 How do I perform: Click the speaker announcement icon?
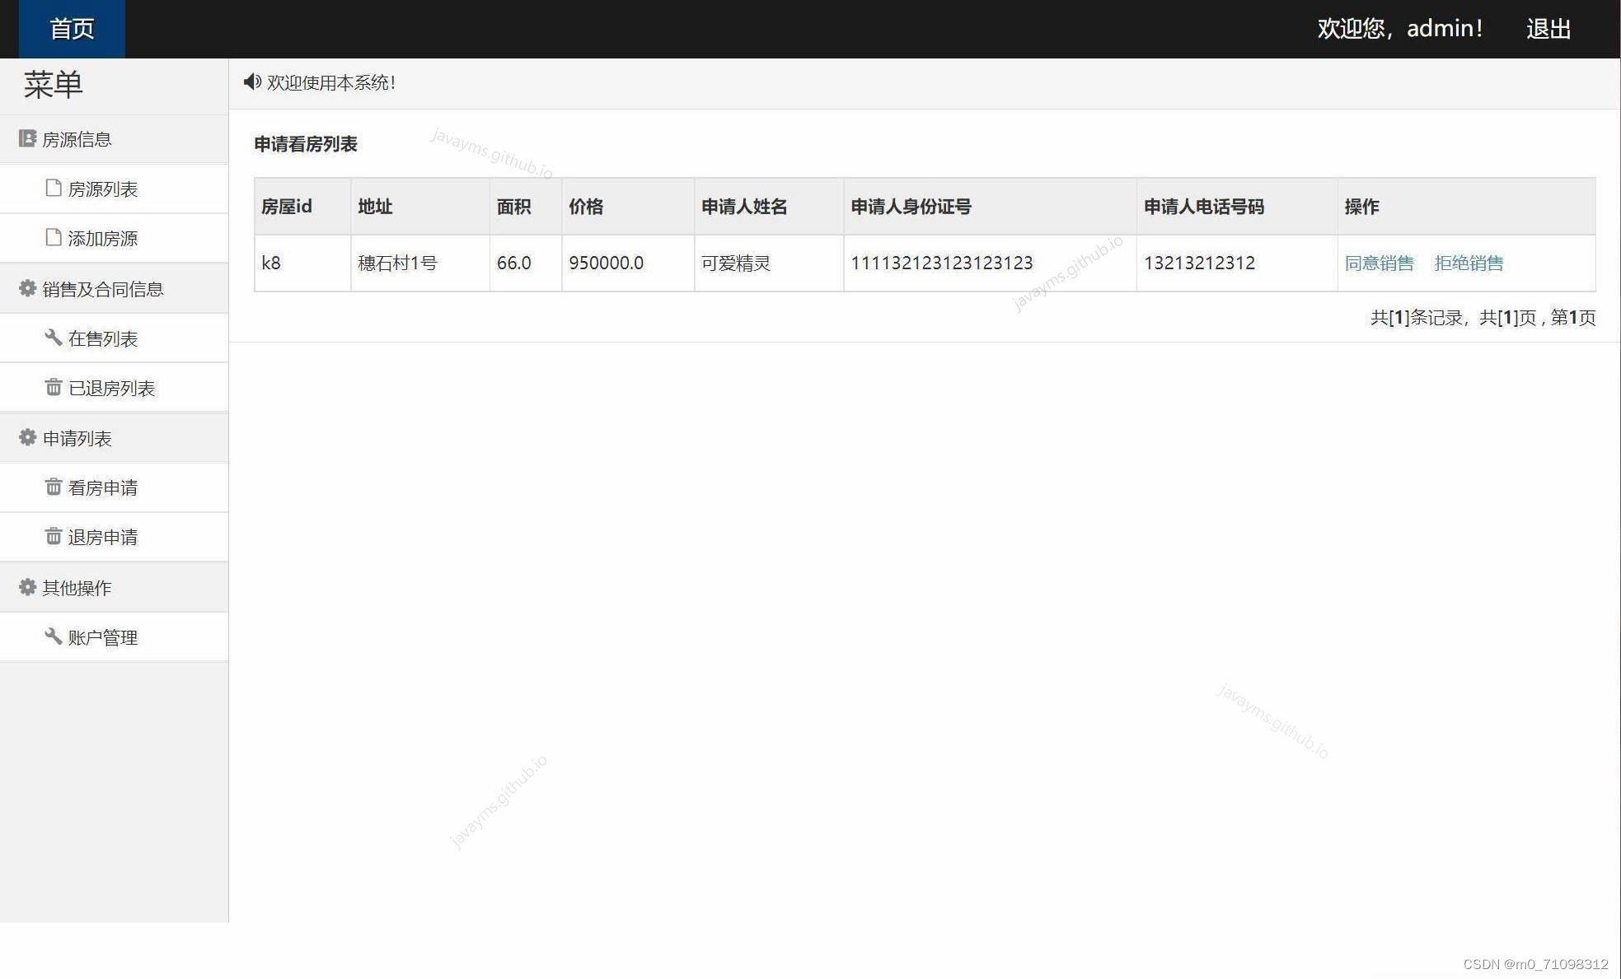pos(252,82)
